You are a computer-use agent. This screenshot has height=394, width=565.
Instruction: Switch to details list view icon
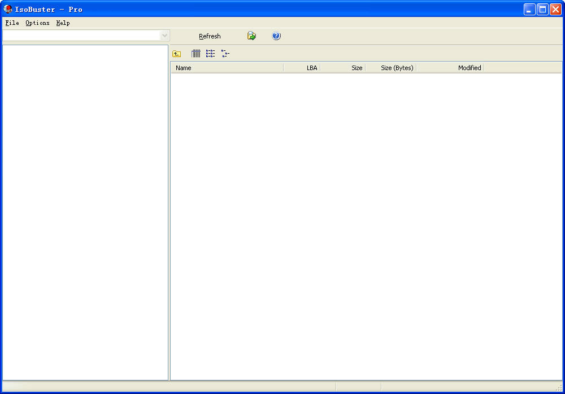point(195,54)
